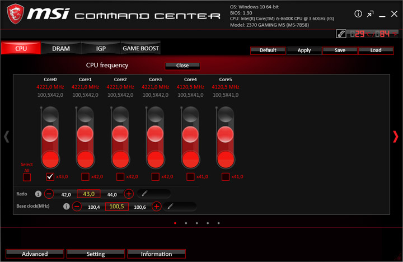
Task: Decrease the Ratio with the minus button
Action: [x=49, y=194]
